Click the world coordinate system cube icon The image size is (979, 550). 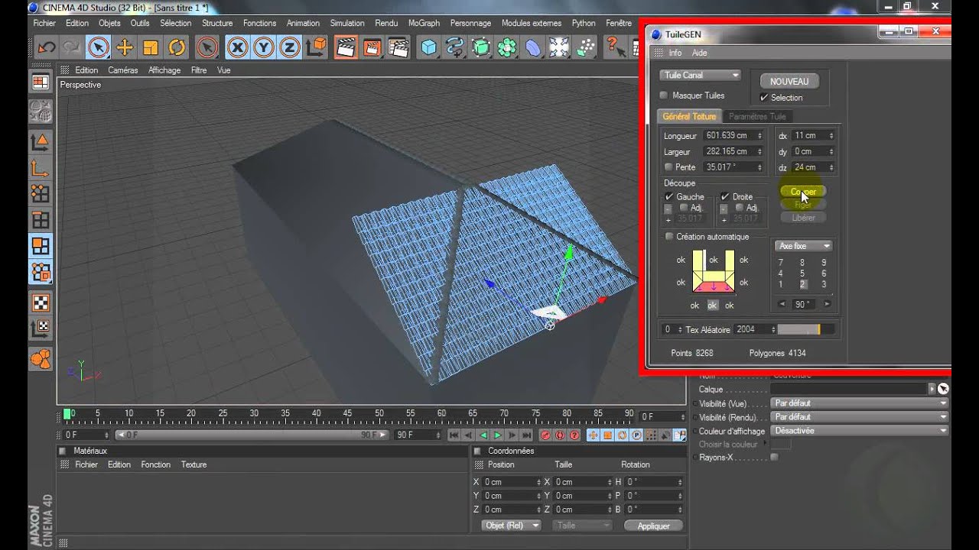tap(315, 47)
